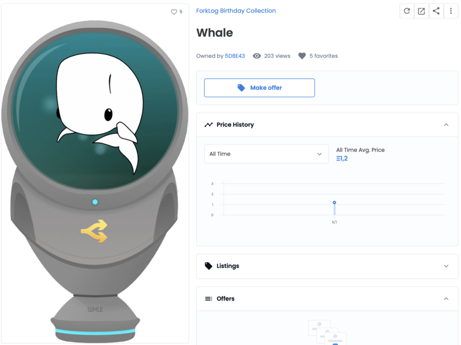Viewport: 461px width, 345px height.
Task: Click the trend icon beside Price History
Action: tap(208, 125)
